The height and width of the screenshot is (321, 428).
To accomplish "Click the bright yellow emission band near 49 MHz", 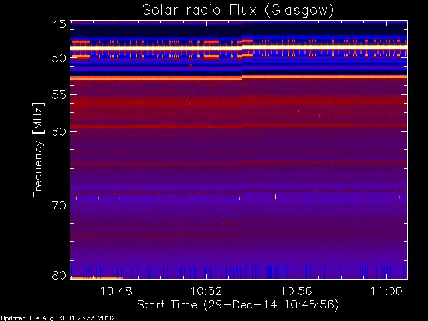I will point(239,47).
